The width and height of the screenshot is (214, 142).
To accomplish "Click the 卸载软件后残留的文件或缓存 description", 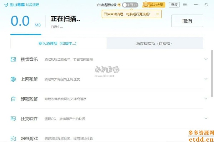I will 65,99.
